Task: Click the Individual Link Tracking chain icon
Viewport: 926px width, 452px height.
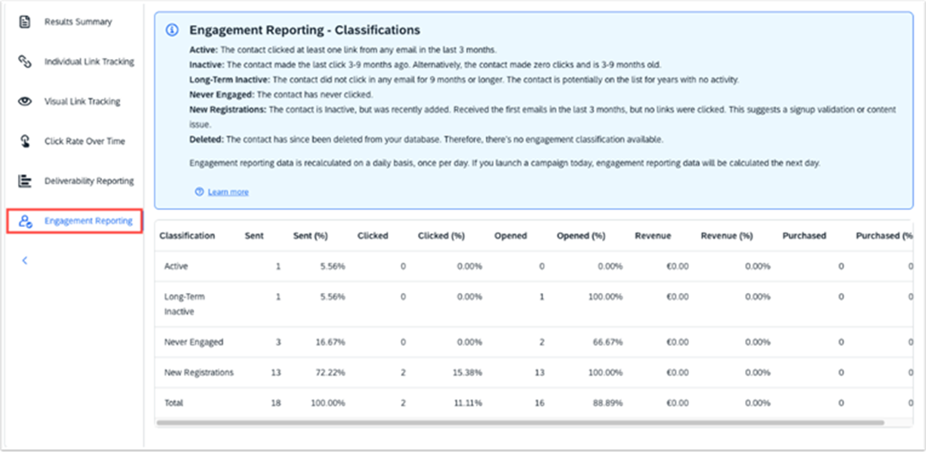Action: point(24,62)
